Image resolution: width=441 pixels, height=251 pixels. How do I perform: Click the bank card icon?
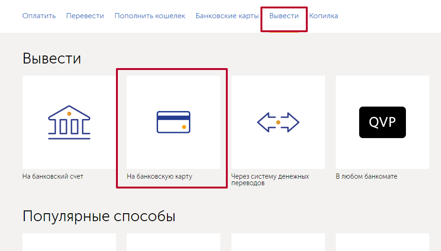[x=174, y=122]
